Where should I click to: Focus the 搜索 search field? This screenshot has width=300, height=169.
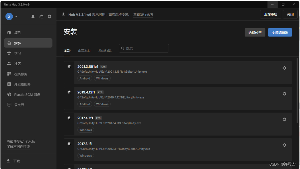[x=144, y=48]
